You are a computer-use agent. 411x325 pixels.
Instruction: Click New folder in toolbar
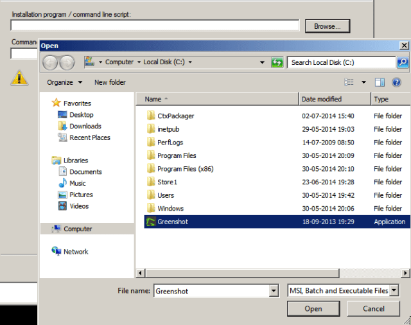110,82
